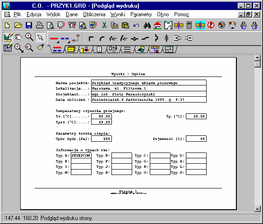Click the scrollbar down arrow
The width and height of the screenshot is (263, 224).
[x=258, y=209]
